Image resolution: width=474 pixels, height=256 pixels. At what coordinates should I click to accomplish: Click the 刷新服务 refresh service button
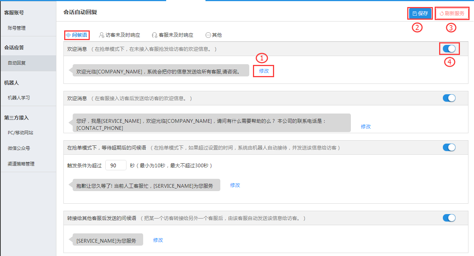(x=452, y=13)
